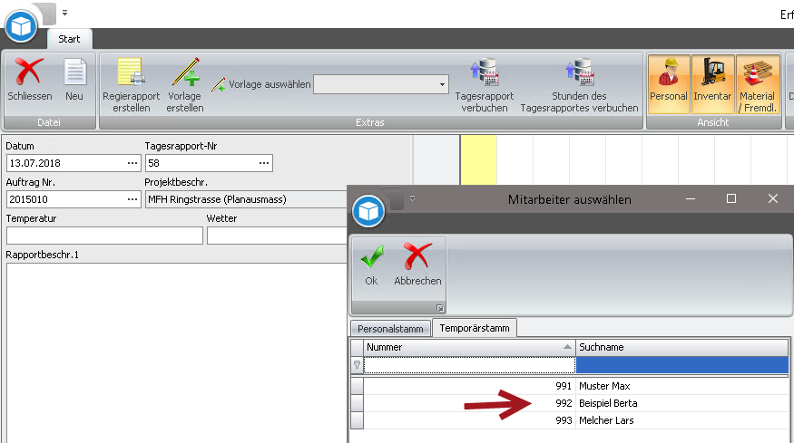Click number cell 992

469,403
